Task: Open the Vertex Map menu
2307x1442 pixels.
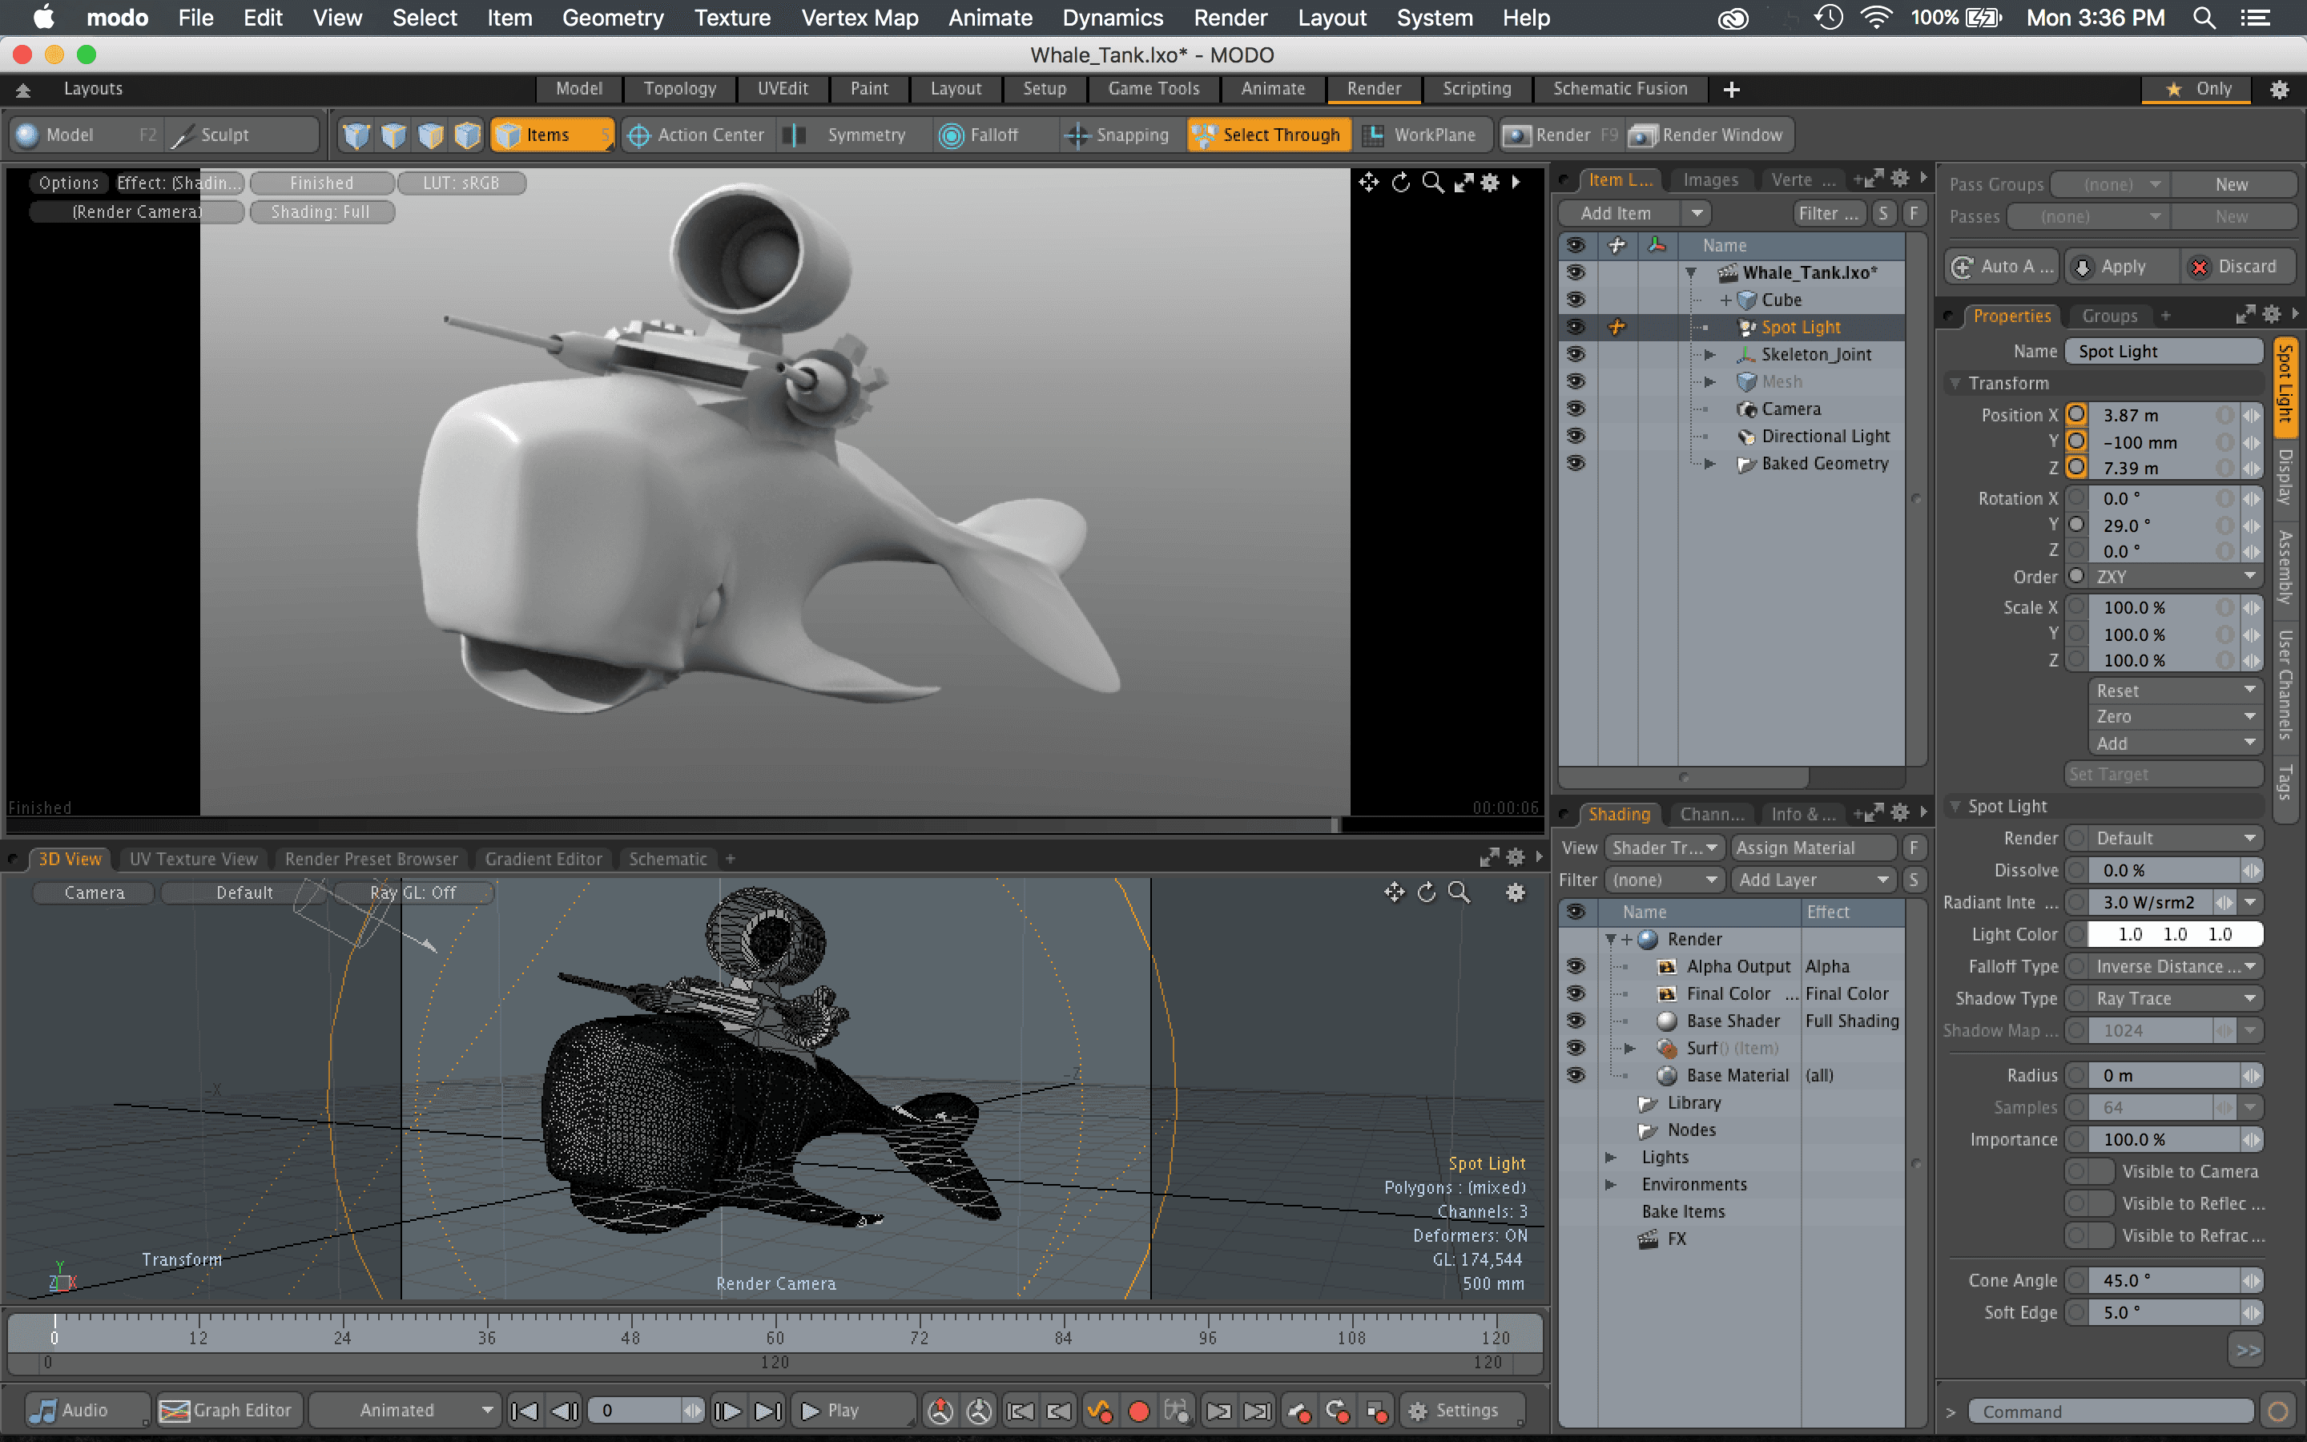Action: [x=859, y=17]
